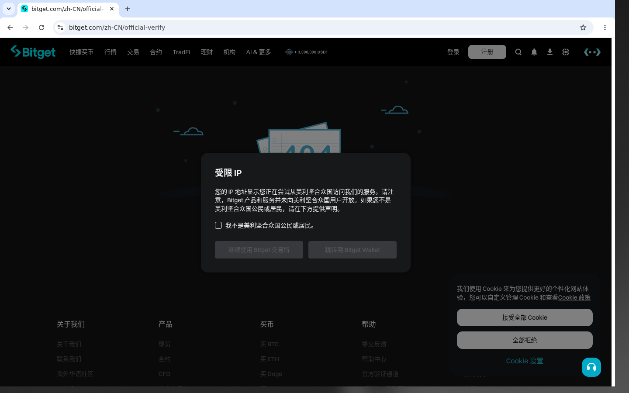Viewport: 629px width, 393px height.
Task: Click the code-style icon at header right
Action: click(592, 52)
